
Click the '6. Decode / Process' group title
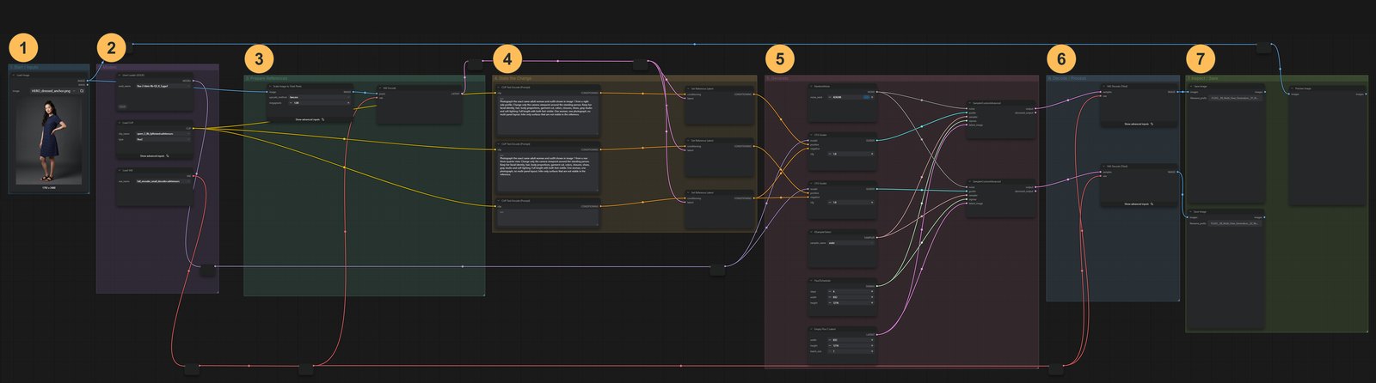[x=1067, y=78]
